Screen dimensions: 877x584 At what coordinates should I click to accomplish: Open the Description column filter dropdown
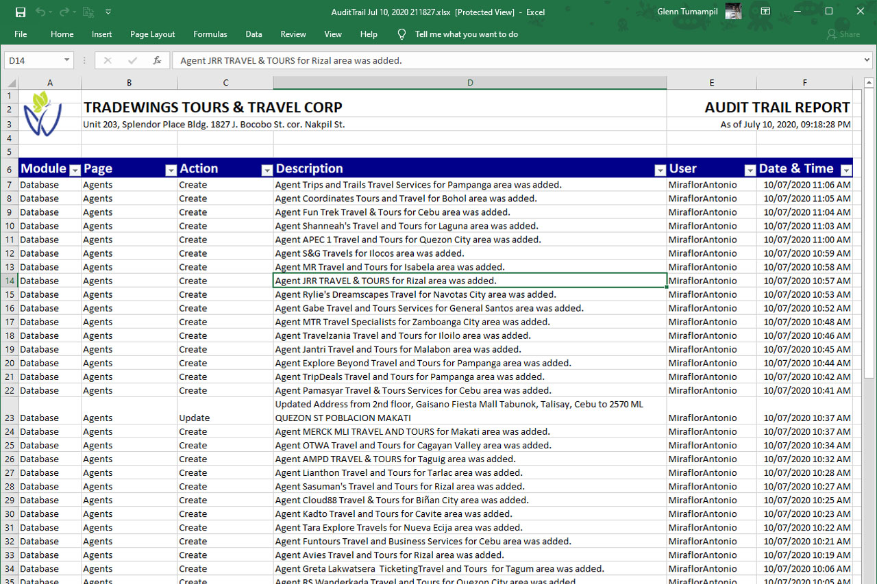pos(660,170)
